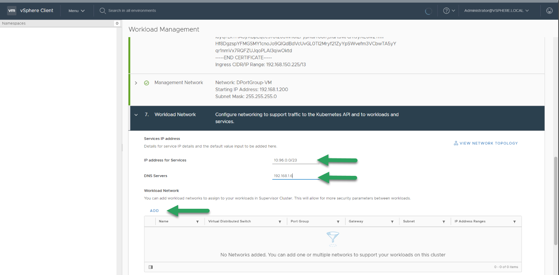This screenshot has height=275, width=559.
Task: Click the Workload Management page title
Action: click(164, 29)
